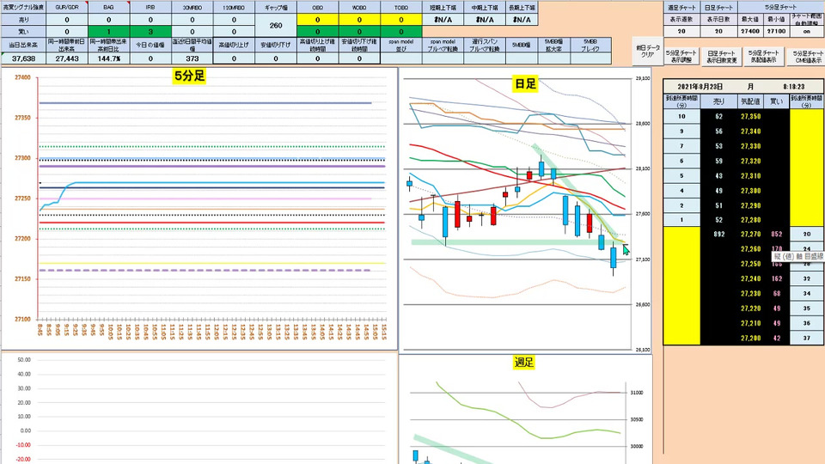Select the 今日の値幅 header cell

point(150,45)
